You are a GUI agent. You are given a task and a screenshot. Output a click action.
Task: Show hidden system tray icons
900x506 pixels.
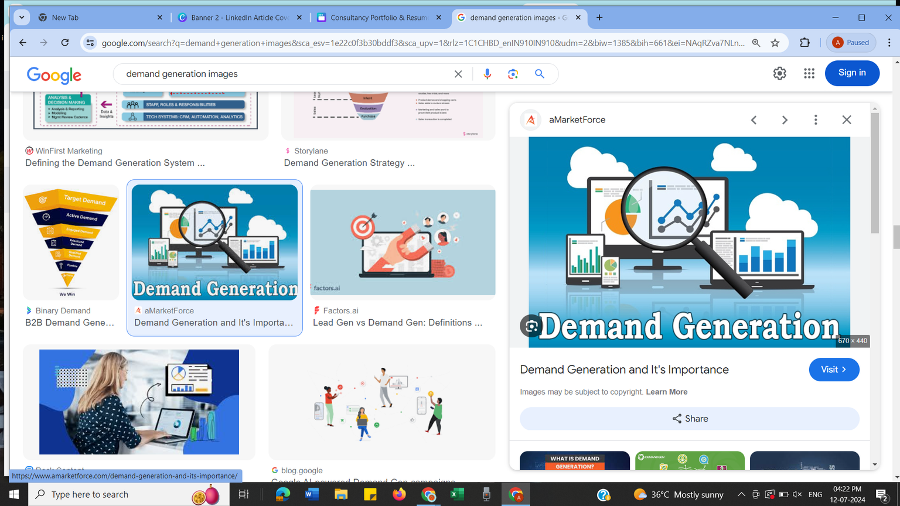741,495
